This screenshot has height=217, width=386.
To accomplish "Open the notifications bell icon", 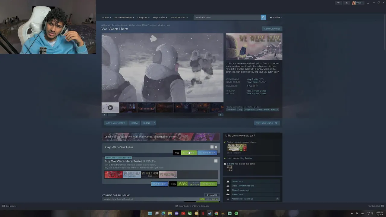I will [346, 3].
